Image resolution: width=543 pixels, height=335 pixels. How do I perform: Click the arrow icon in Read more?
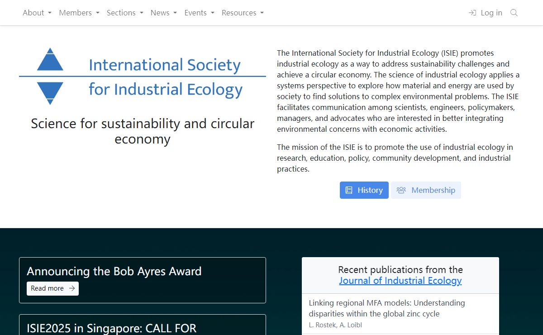pos(72,288)
